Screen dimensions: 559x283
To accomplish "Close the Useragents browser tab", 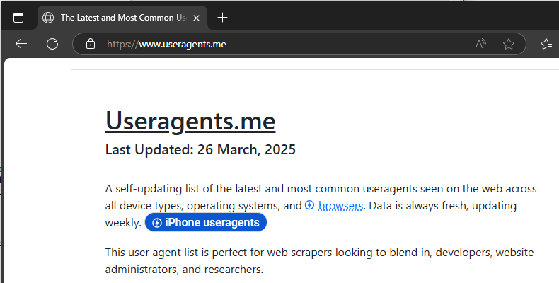I will click(x=196, y=18).
